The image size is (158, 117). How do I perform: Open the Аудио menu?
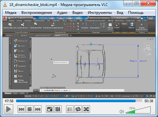(62, 13)
